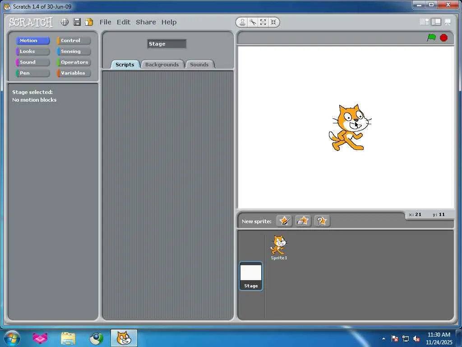
Task: Click the taskbar clock showing 11:30 AM
Action: coord(439,338)
